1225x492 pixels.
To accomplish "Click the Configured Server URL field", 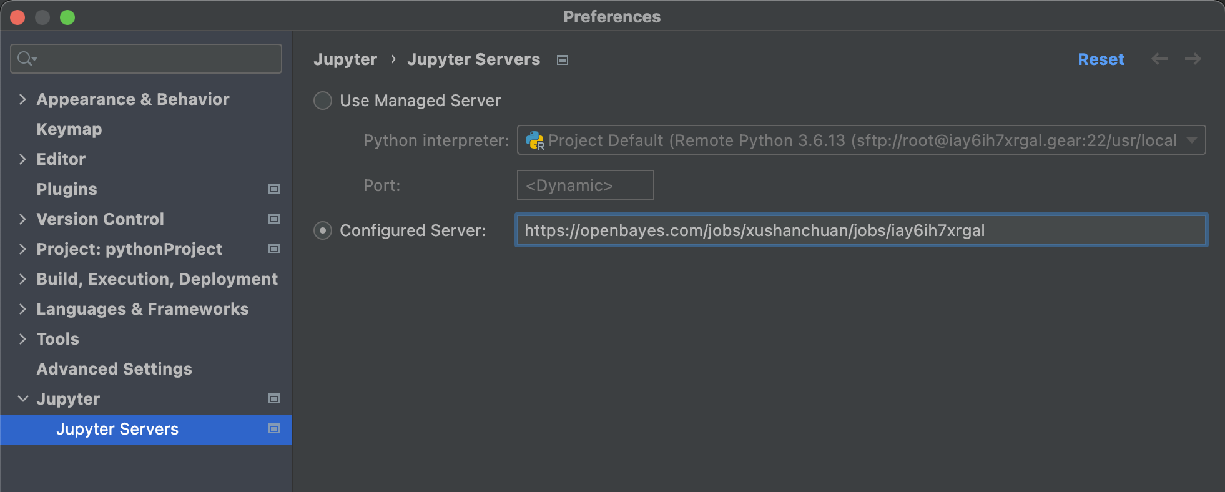I will click(x=860, y=230).
